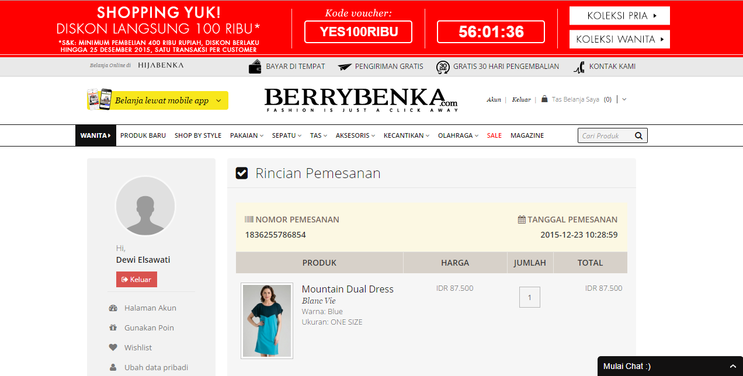
Task: Click the Mulai Chat :) bar
Action: 670,366
